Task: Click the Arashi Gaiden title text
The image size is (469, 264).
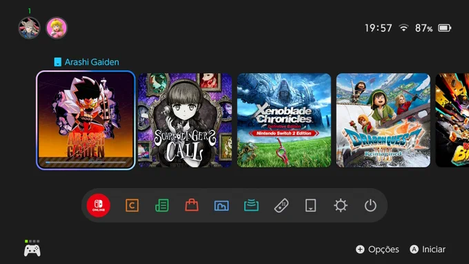Action: pos(92,62)
